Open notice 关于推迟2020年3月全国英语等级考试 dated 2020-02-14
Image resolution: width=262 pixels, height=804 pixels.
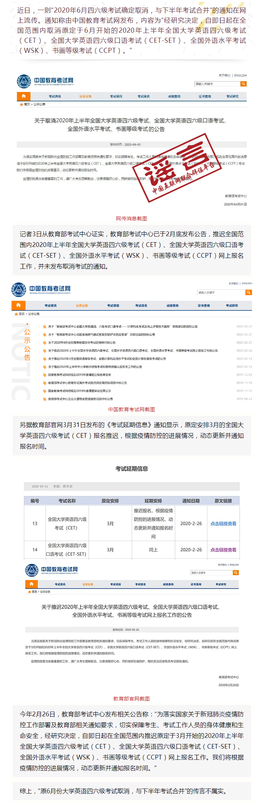coord(107,359)
